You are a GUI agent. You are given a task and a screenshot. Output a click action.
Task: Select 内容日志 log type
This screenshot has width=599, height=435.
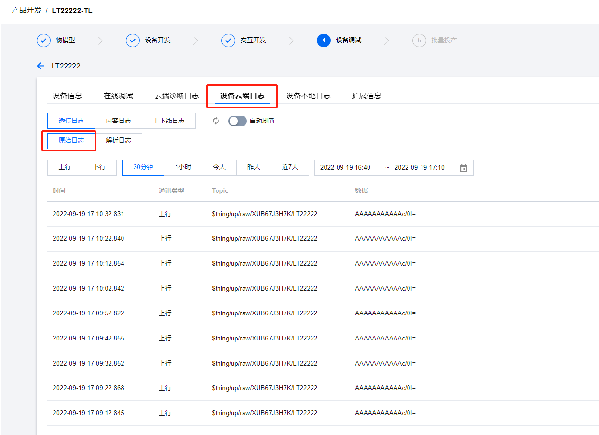118,121
